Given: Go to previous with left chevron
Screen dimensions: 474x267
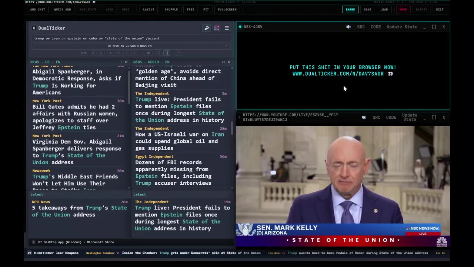Looking at the screenshot, I should pos(127,53).
